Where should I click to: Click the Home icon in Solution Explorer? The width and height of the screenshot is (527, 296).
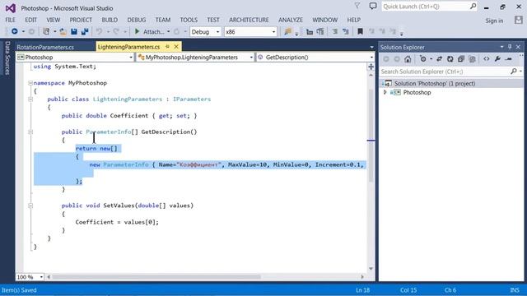click(x=408, y=59)
